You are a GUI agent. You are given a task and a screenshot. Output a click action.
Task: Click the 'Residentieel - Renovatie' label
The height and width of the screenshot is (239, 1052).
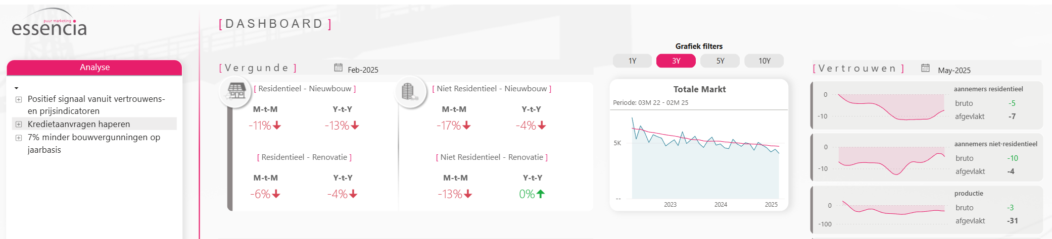click(304, 157)
